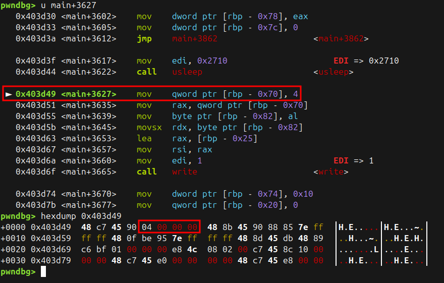Click the current instruction arrow marker

point(9,94)
